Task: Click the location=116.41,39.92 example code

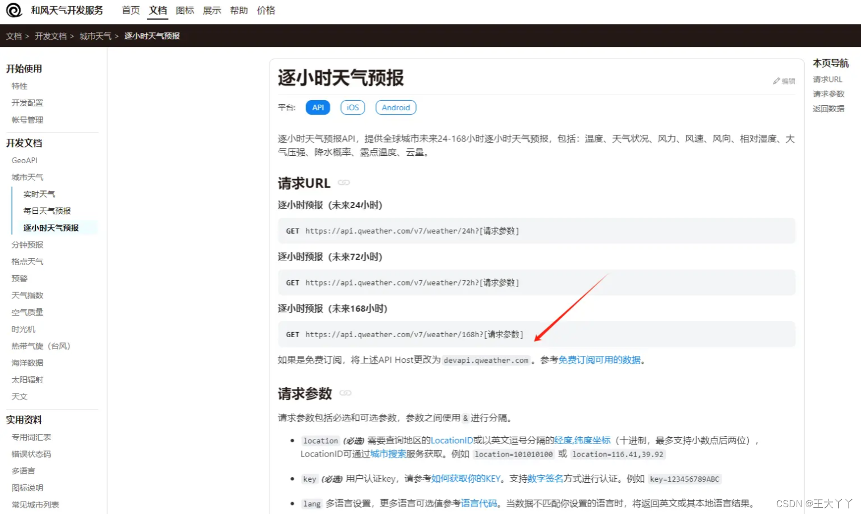Action: pos(617,454)
